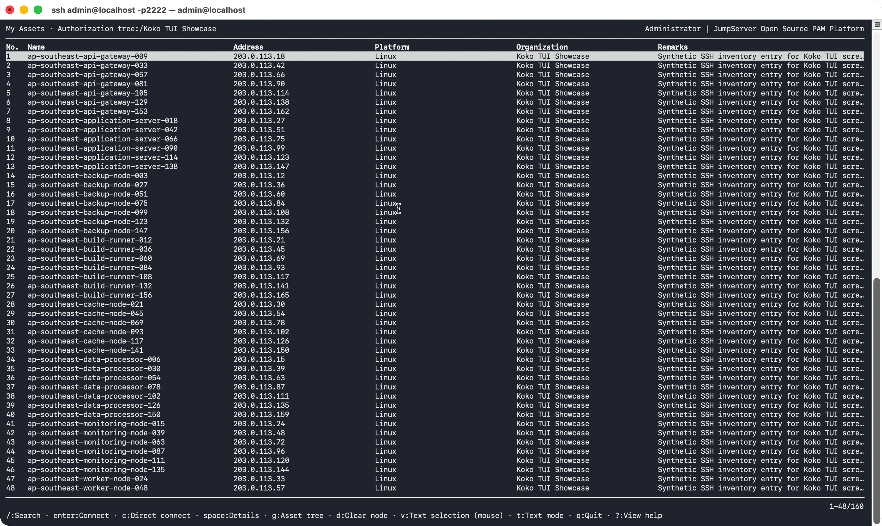Select row ap-southeast-build-runner-084

(435, 267)
